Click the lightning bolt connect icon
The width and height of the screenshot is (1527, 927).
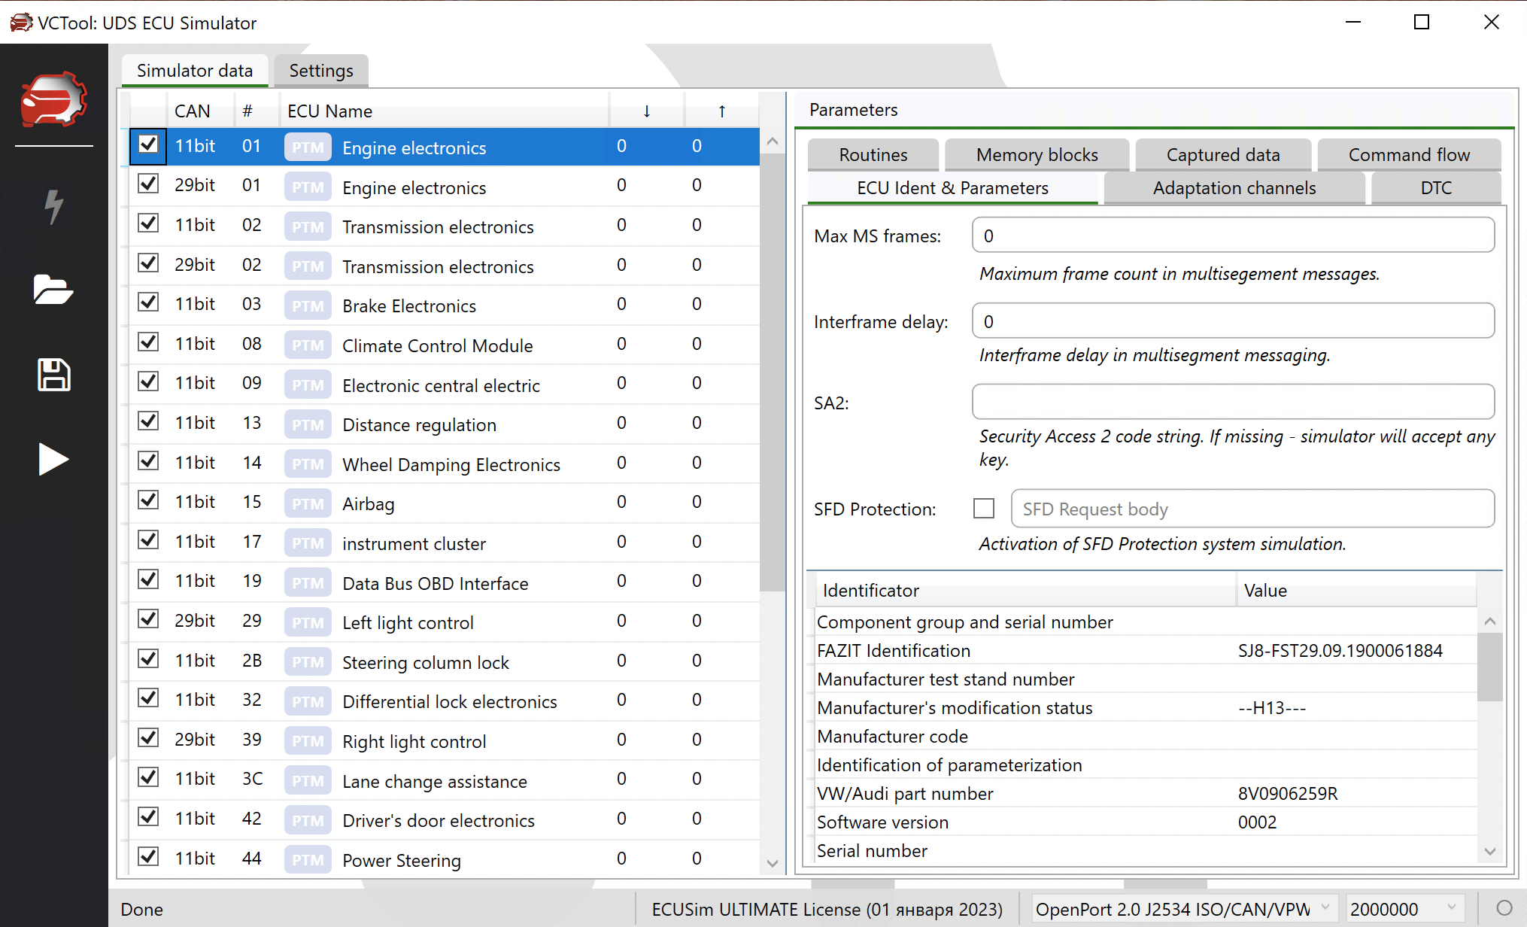point(53,206)
